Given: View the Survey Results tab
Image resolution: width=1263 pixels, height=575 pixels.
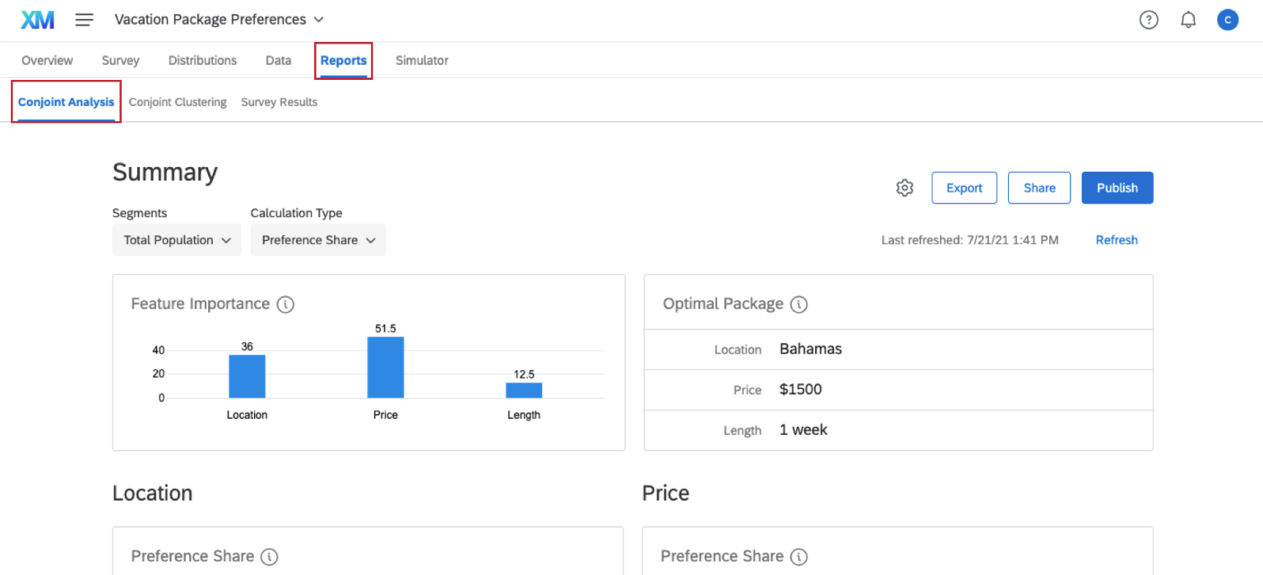Looking at the screenshot, I should click(279, 101).
